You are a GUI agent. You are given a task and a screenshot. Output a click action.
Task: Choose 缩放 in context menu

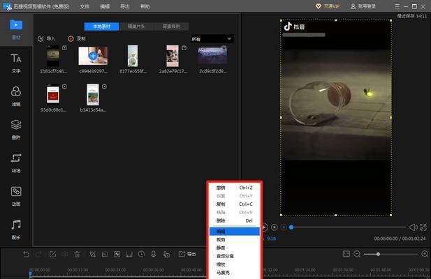(234, 264)
